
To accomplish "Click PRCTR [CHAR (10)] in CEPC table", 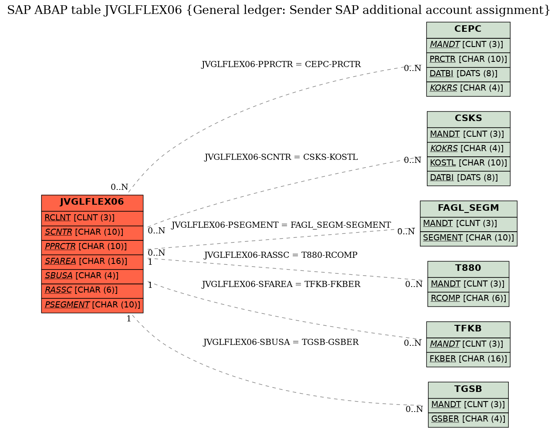I will (468, 60).
